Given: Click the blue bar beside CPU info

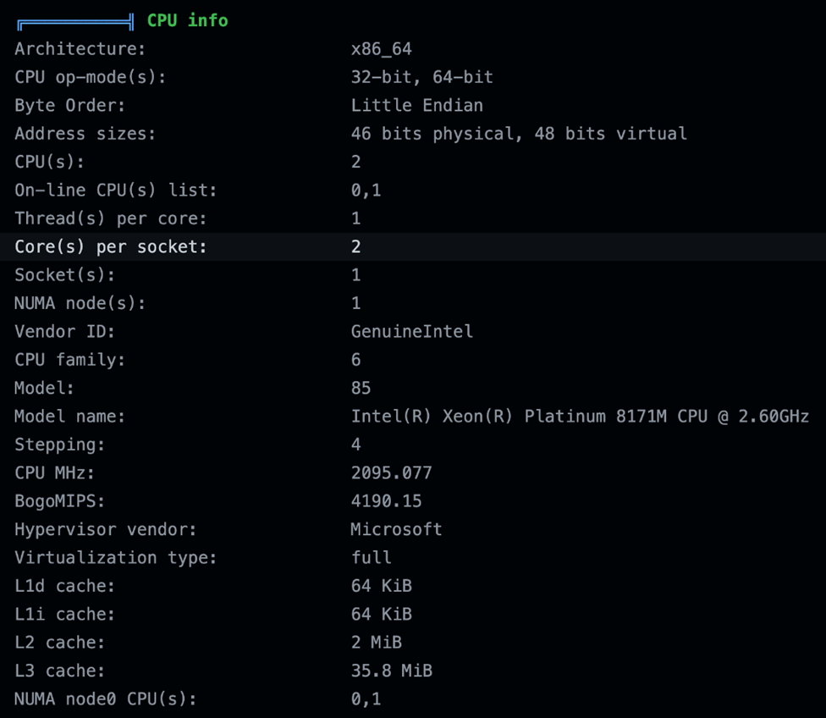Looking at the screenshot, I should 75,21.
